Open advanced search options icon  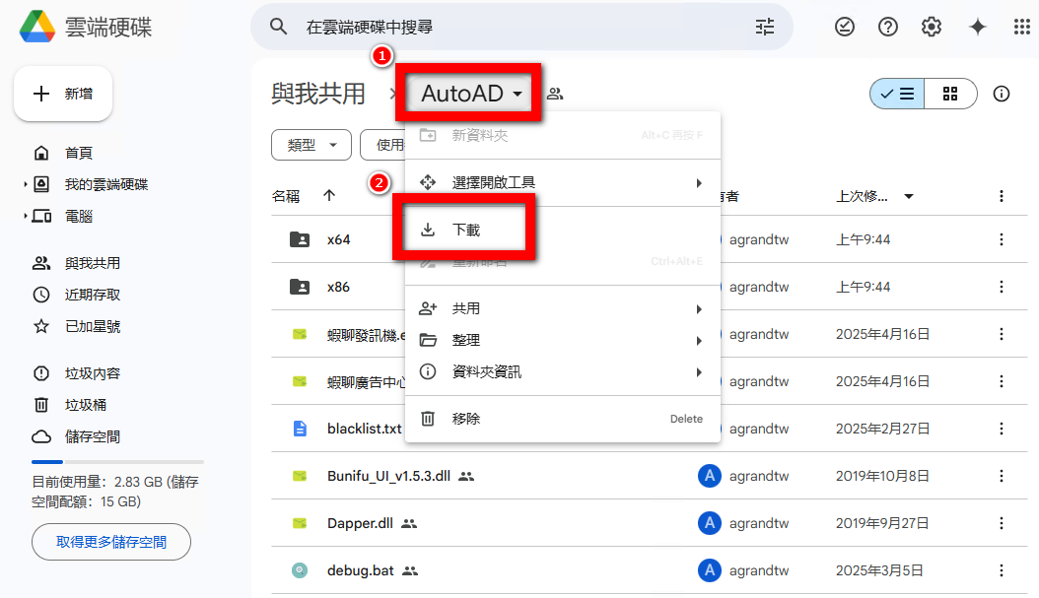(x=765, y=27)
